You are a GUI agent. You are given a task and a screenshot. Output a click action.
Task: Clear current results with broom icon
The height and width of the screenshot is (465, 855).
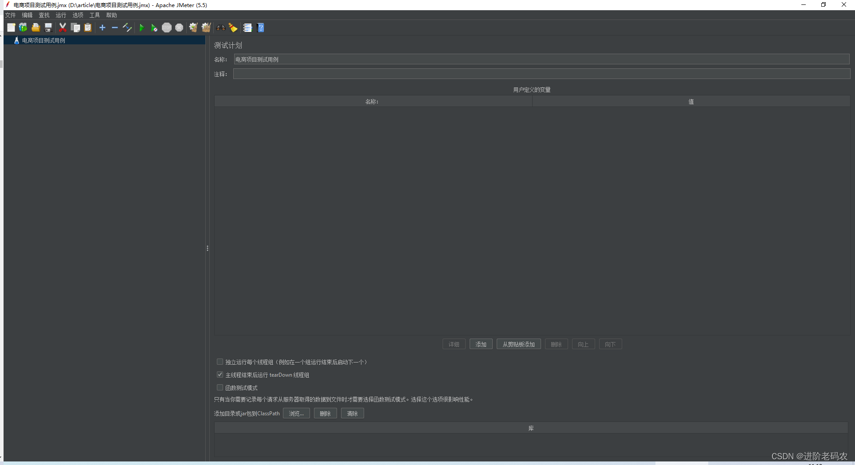pyautogui.click(x=193, y=28)
